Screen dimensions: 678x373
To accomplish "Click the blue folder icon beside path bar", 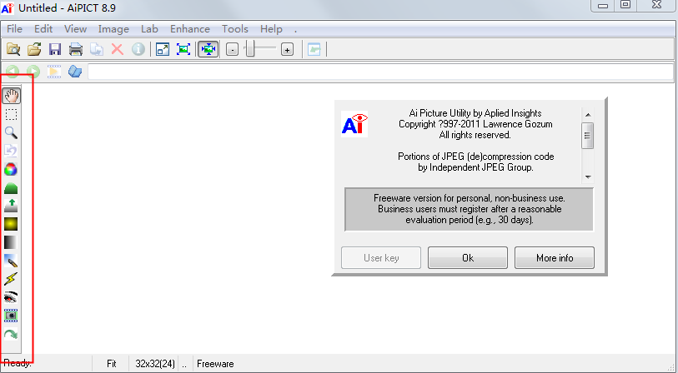I will (x=75, y=72).
